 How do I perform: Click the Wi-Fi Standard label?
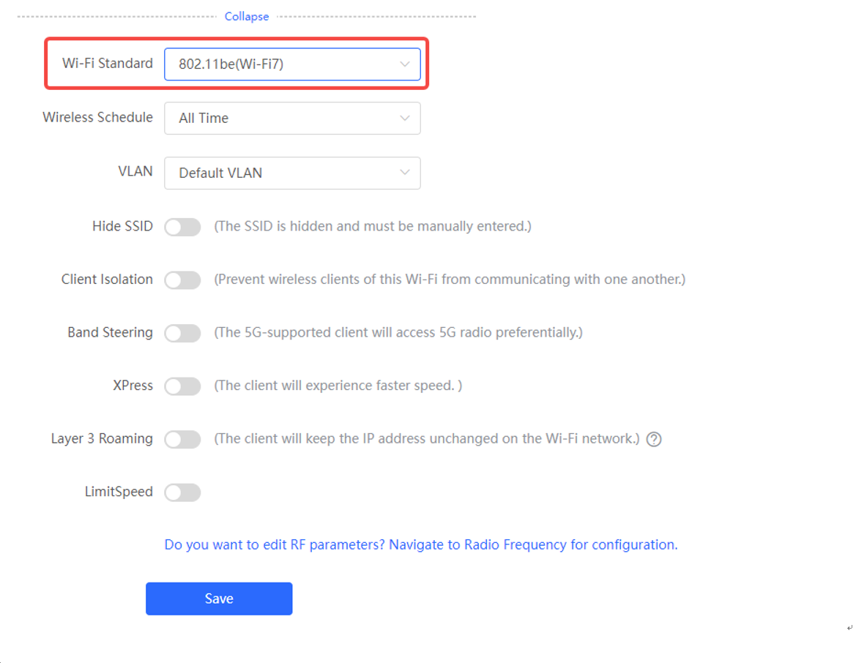click(x=108, y=63)
